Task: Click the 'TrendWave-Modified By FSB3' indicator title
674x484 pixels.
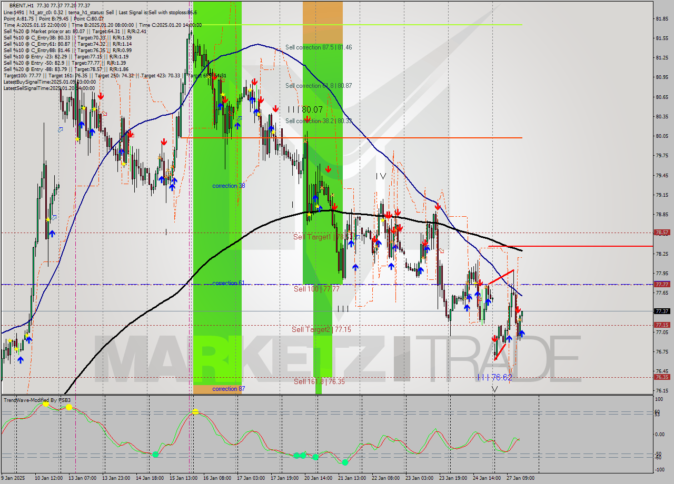Action: click(37, 400)
